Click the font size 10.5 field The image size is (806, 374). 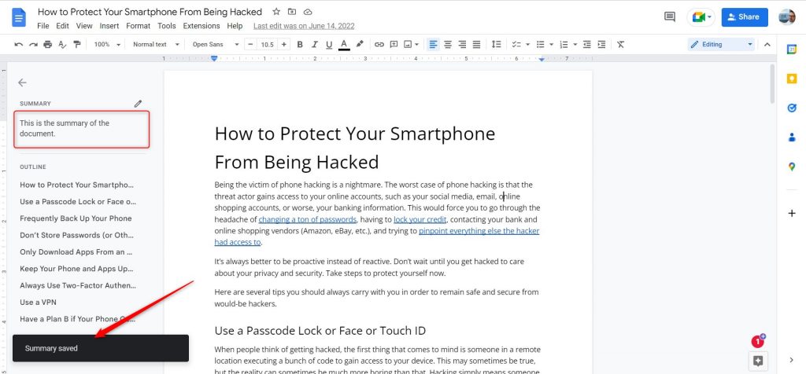click(268, 45)
